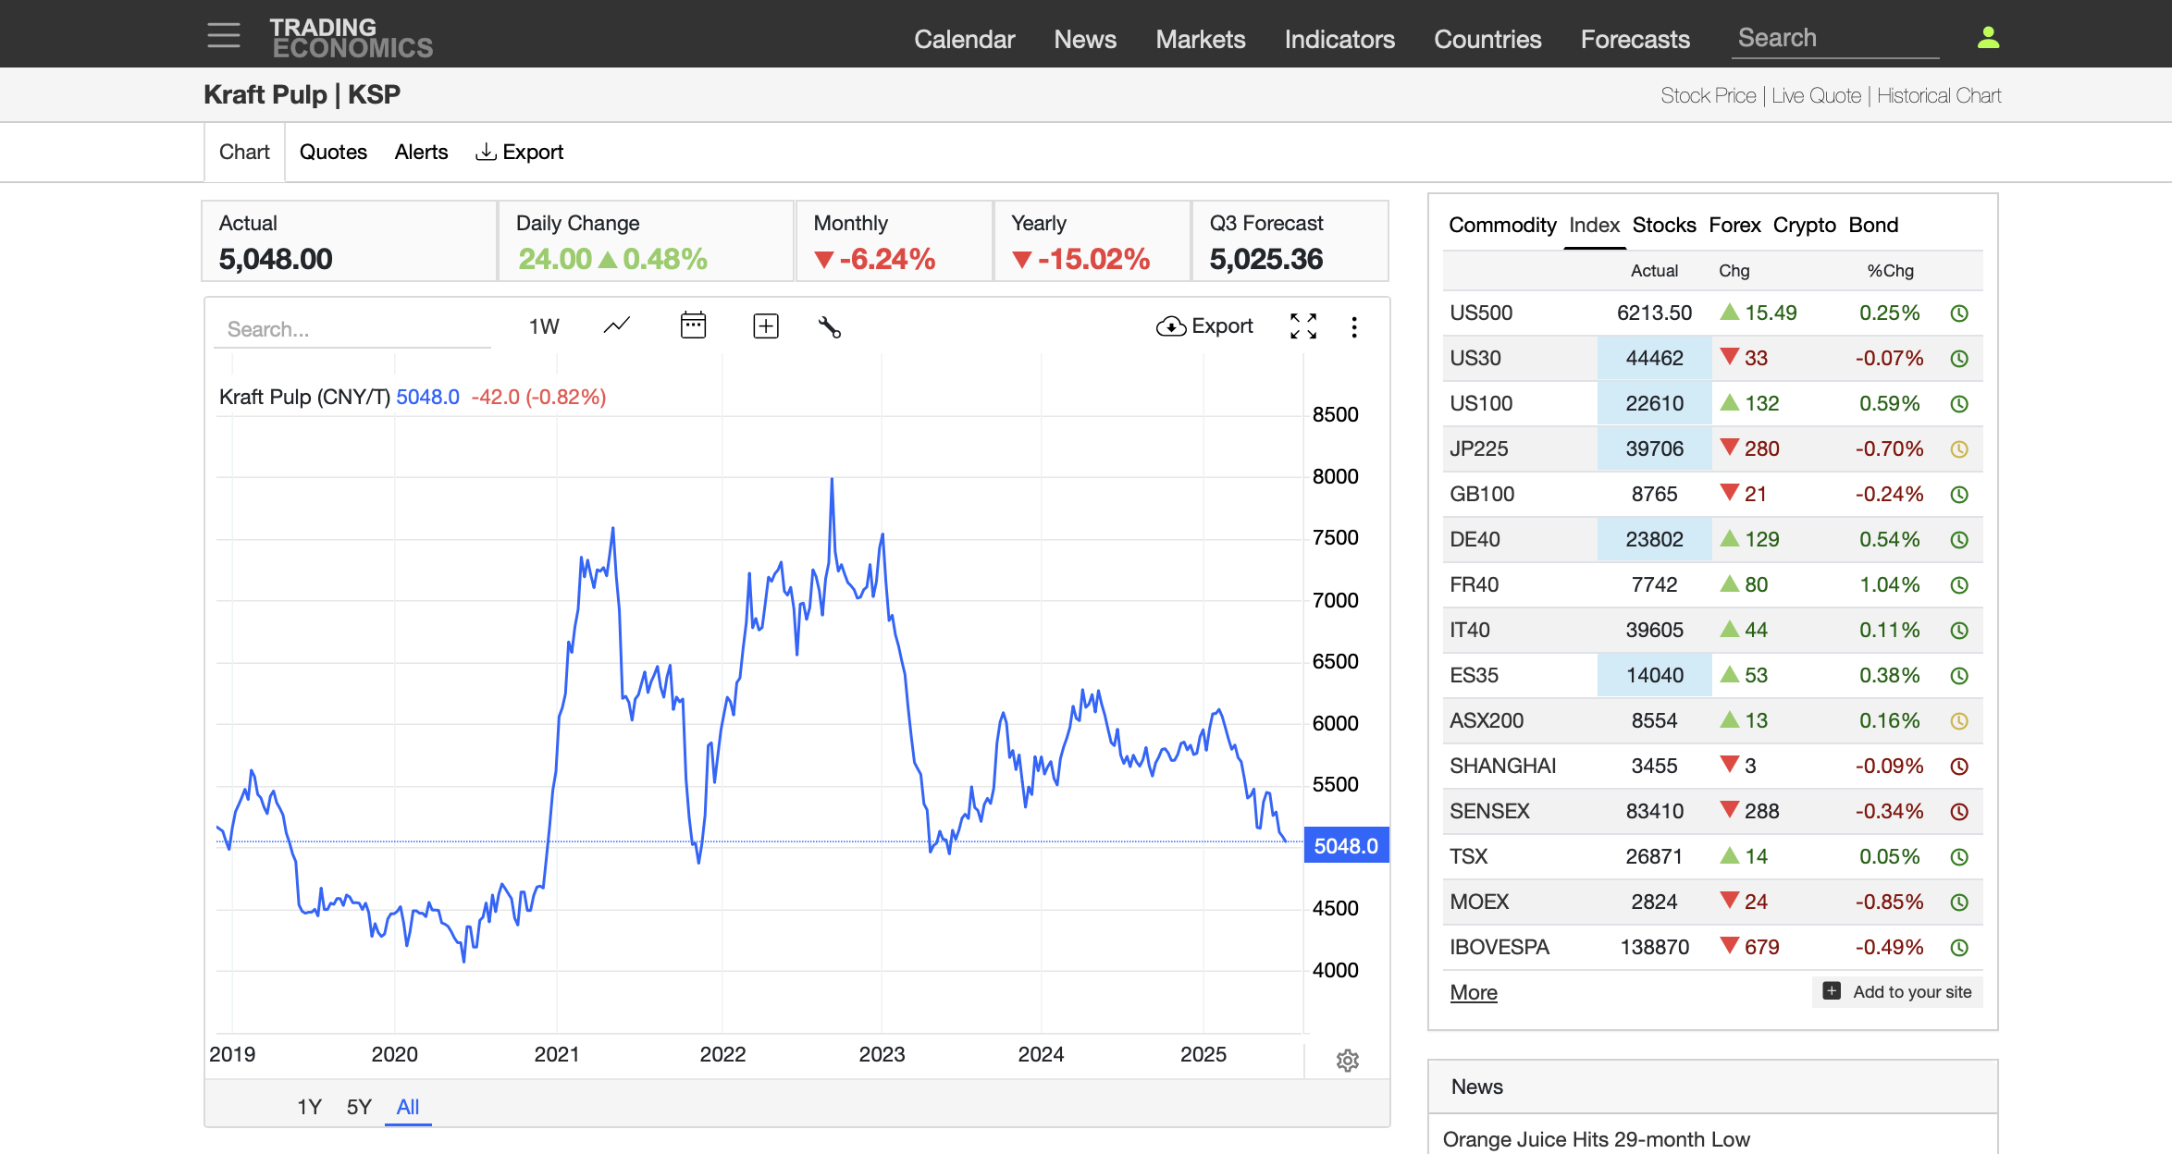Viewport: 2172px width, 1154px height.
Task: Switch to the Commodity tab
Action: [1501, 225]
